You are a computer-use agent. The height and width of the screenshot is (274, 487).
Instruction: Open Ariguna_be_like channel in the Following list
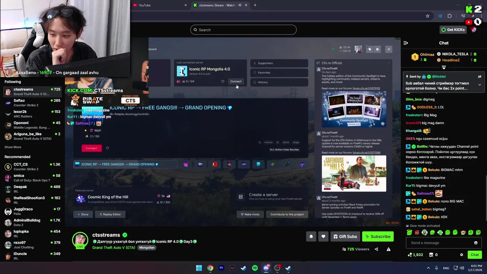pyautogui.click(x=32, y=136)
